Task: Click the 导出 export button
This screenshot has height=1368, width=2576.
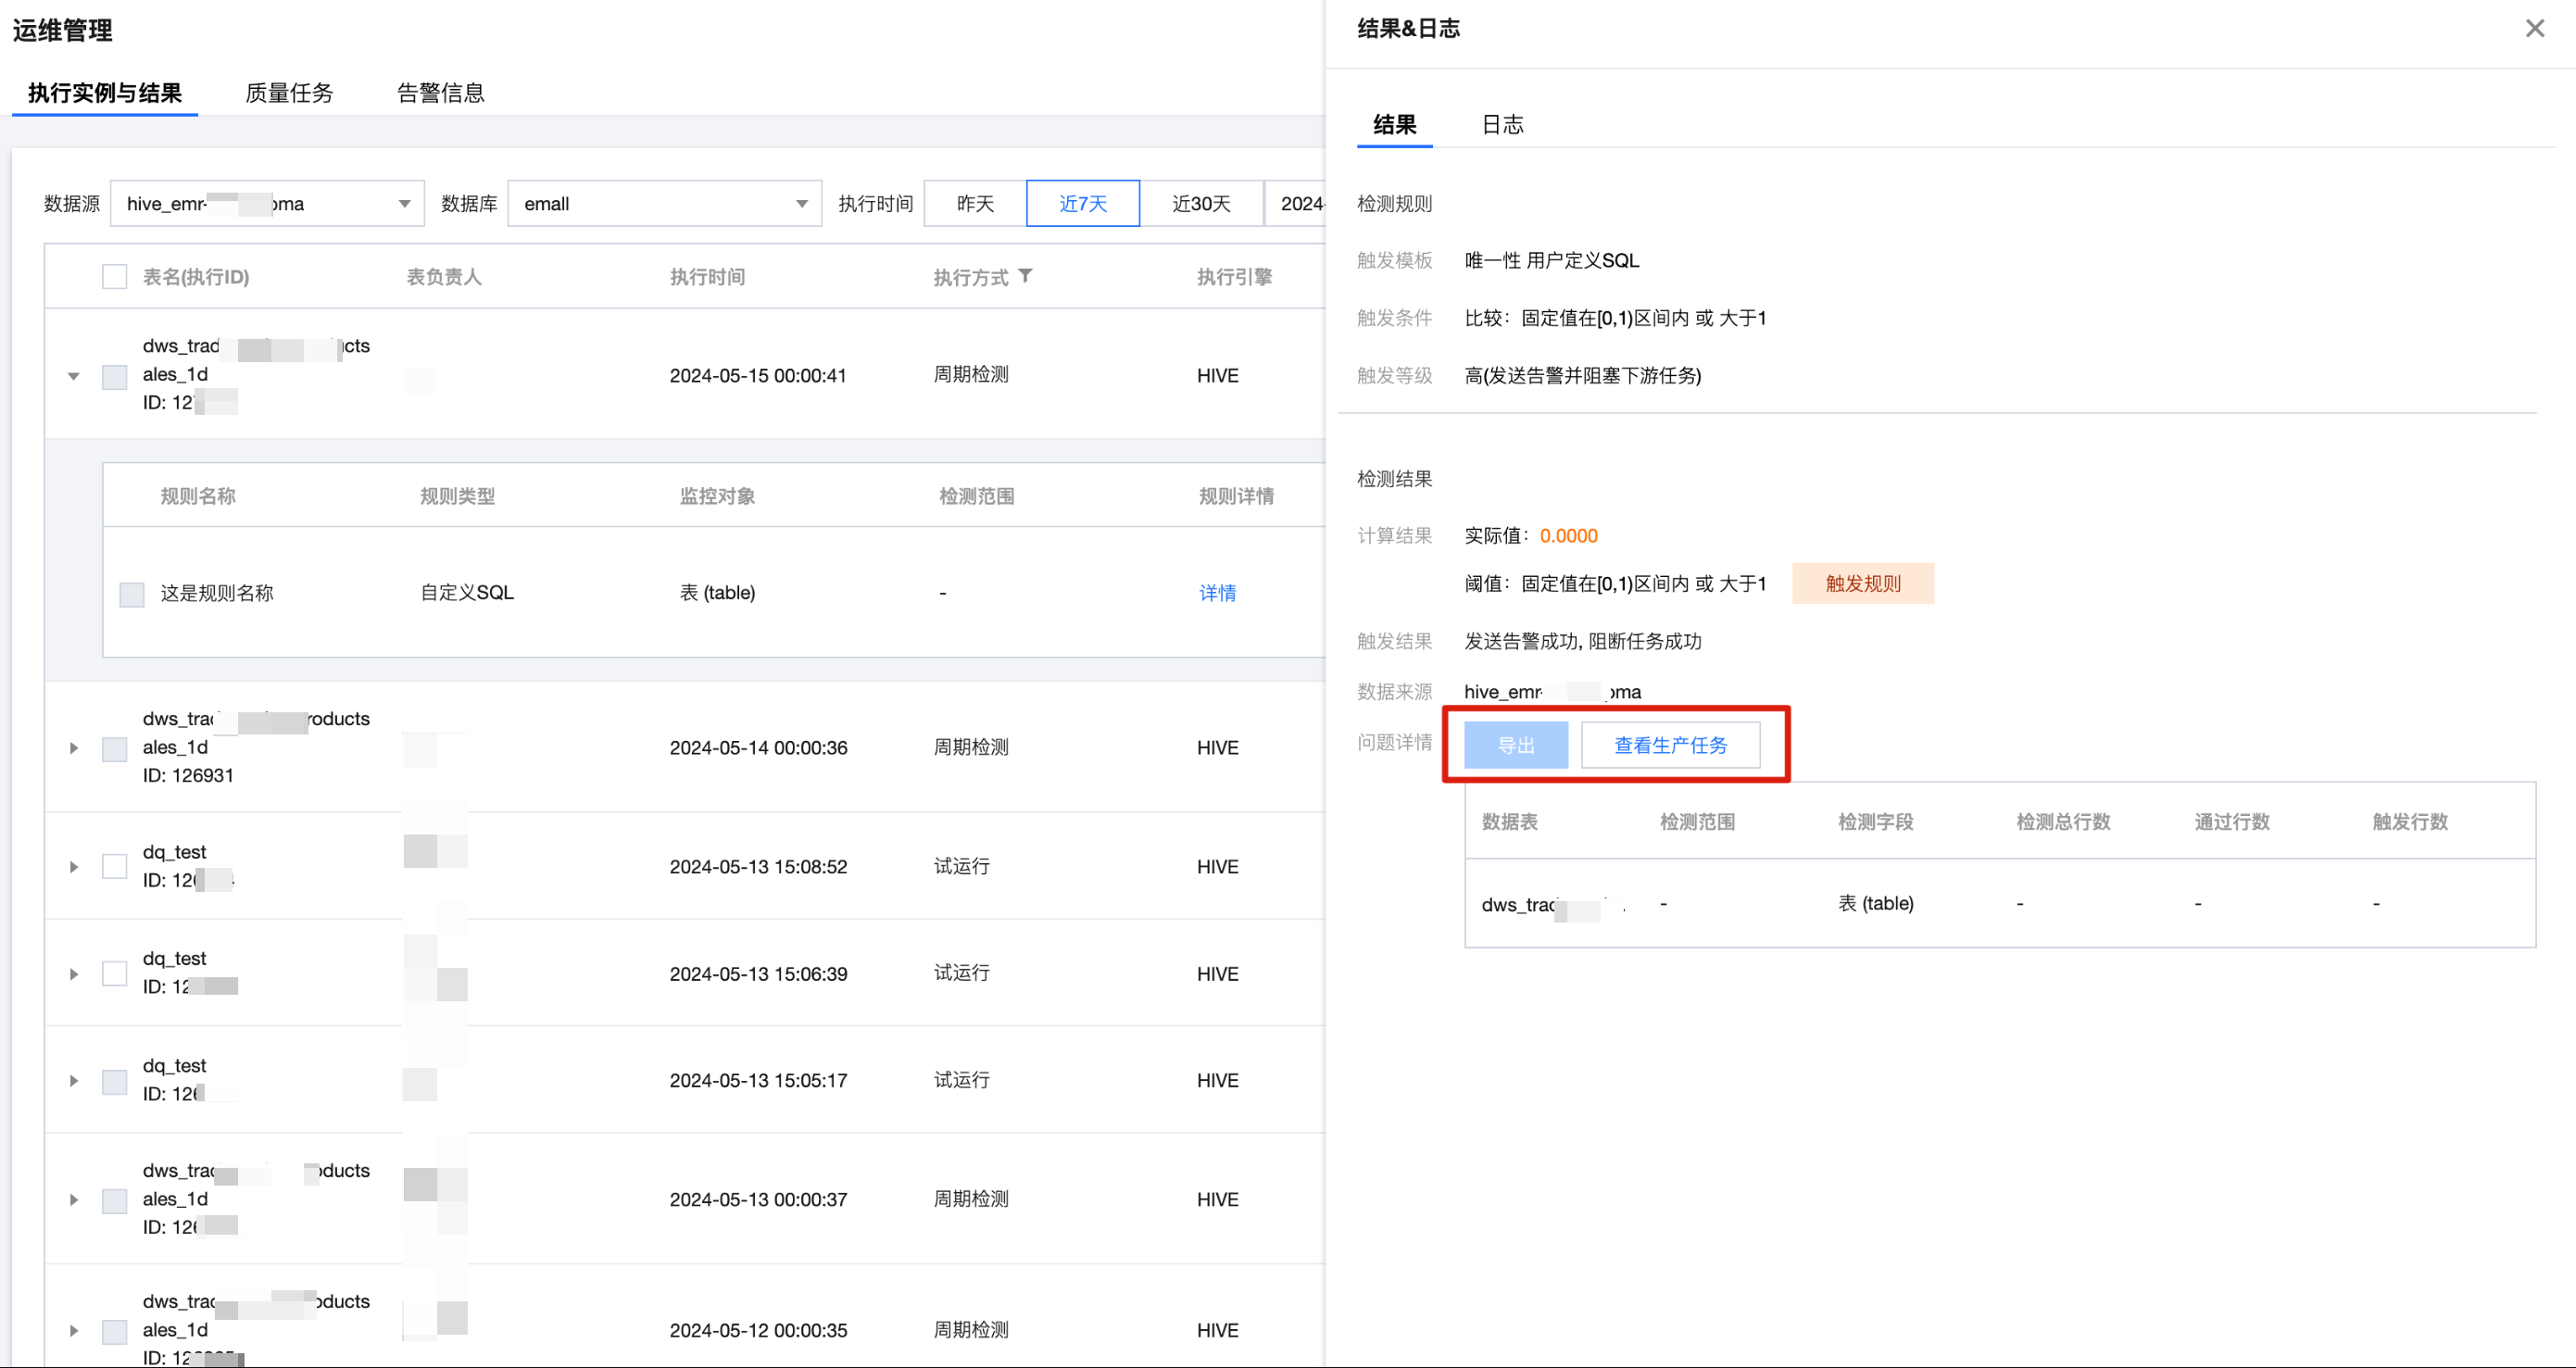Action: (x=1515, y=745)
